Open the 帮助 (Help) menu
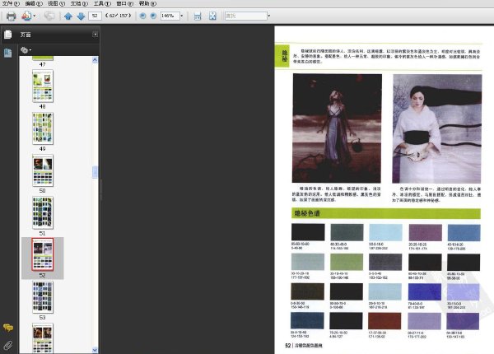 point(147,3)
